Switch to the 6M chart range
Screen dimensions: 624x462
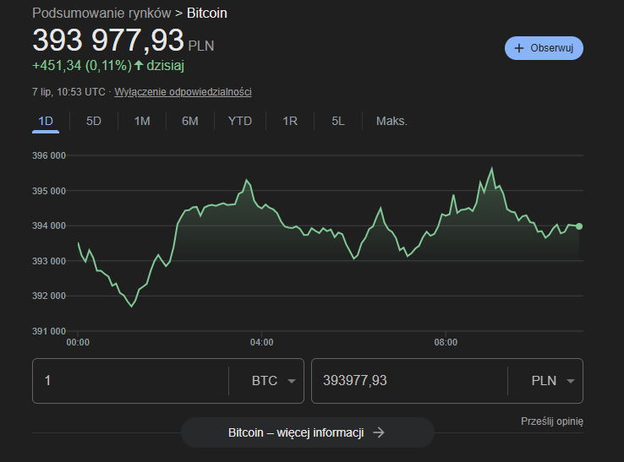[190, 121]
